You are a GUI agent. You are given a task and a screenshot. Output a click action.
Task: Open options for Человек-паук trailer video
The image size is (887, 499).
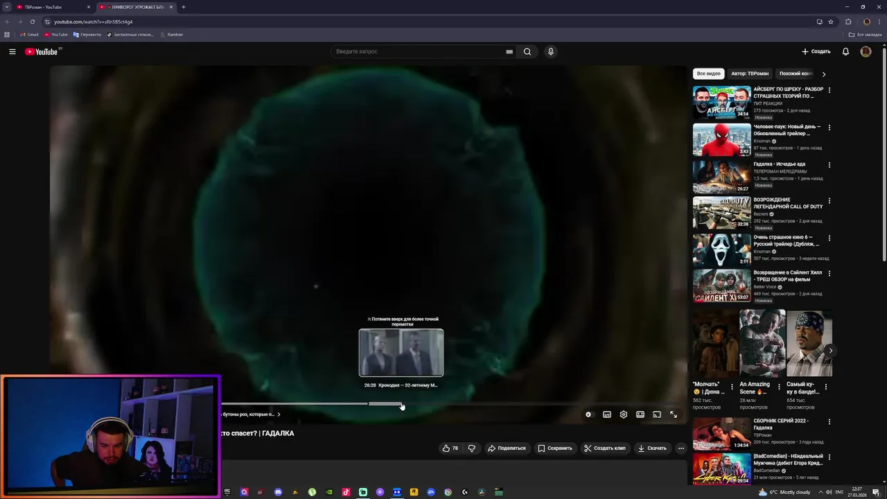coord(829,128)
